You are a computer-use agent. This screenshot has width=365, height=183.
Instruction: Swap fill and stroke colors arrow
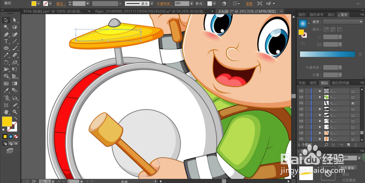tap(16, 118)
